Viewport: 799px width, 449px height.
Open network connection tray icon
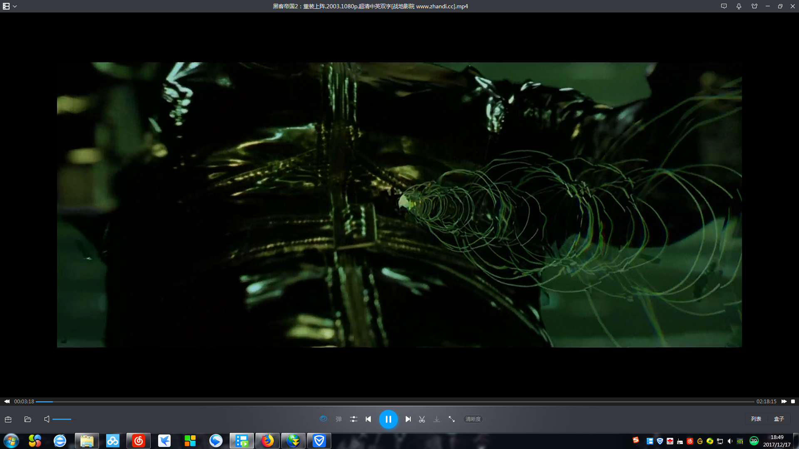tap(720, 441)
